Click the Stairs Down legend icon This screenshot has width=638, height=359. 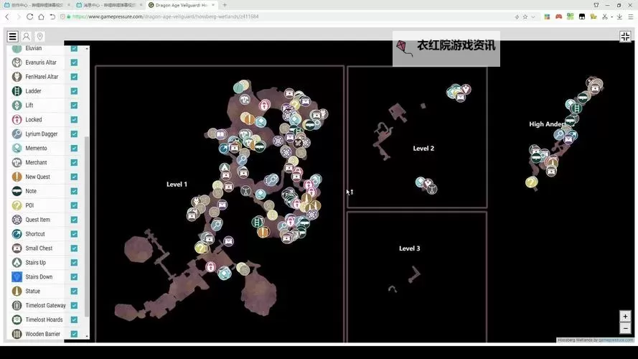[17, 276]
